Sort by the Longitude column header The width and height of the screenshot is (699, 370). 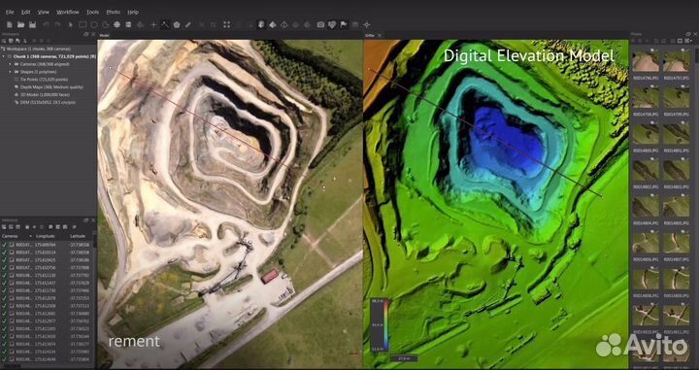pos(45,236)
